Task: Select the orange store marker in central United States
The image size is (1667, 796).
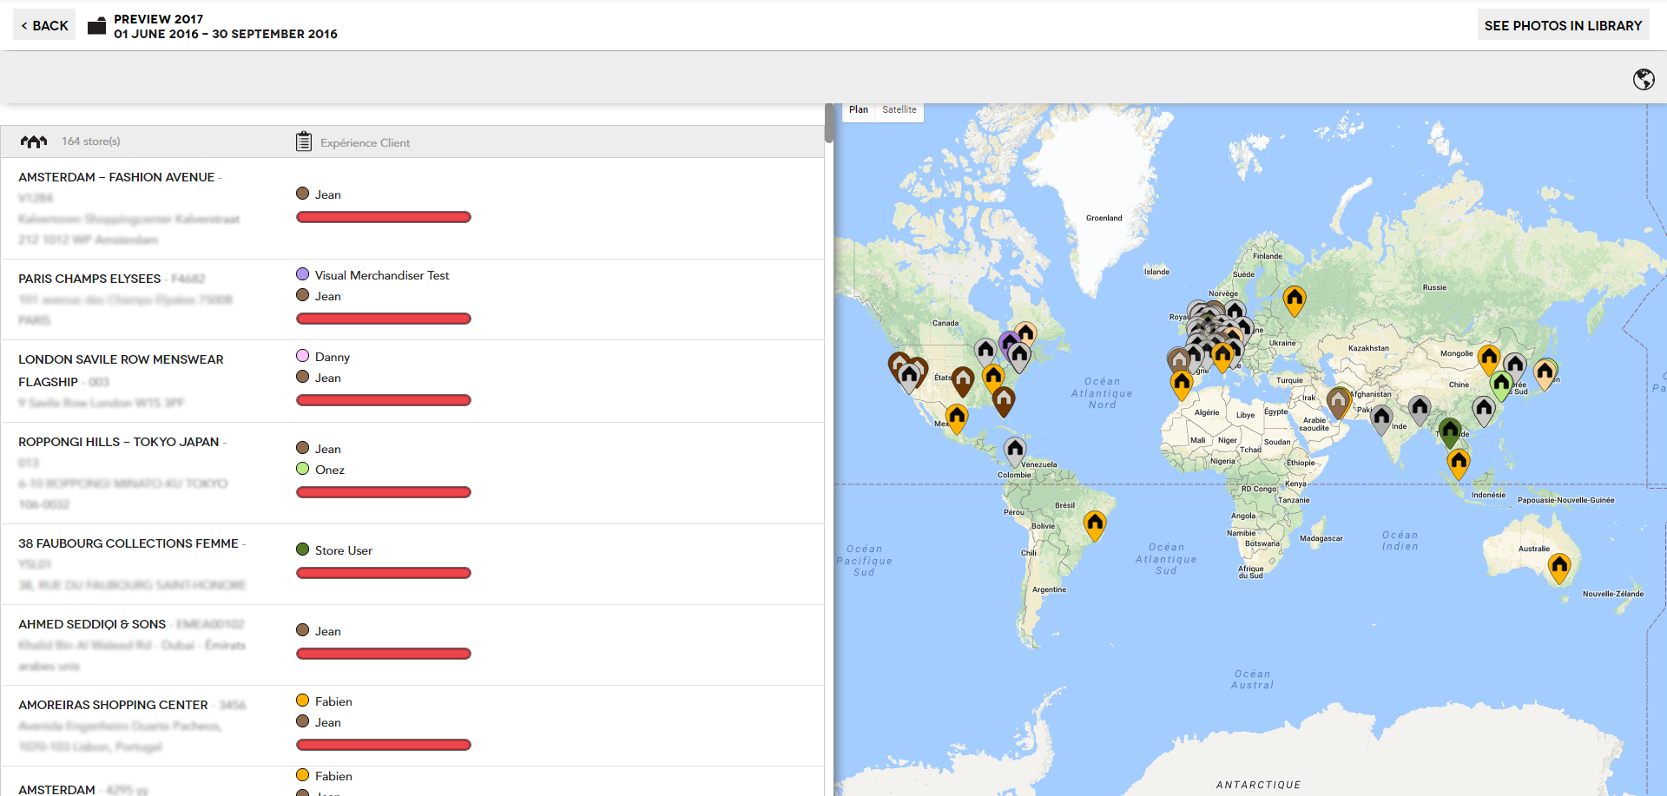Action: 993,378
